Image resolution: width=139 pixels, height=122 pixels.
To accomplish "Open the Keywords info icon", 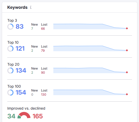I will [x=31, y=7].
